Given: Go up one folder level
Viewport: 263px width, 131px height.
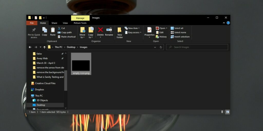Looking at the screenshot, I should coord(44,47).
